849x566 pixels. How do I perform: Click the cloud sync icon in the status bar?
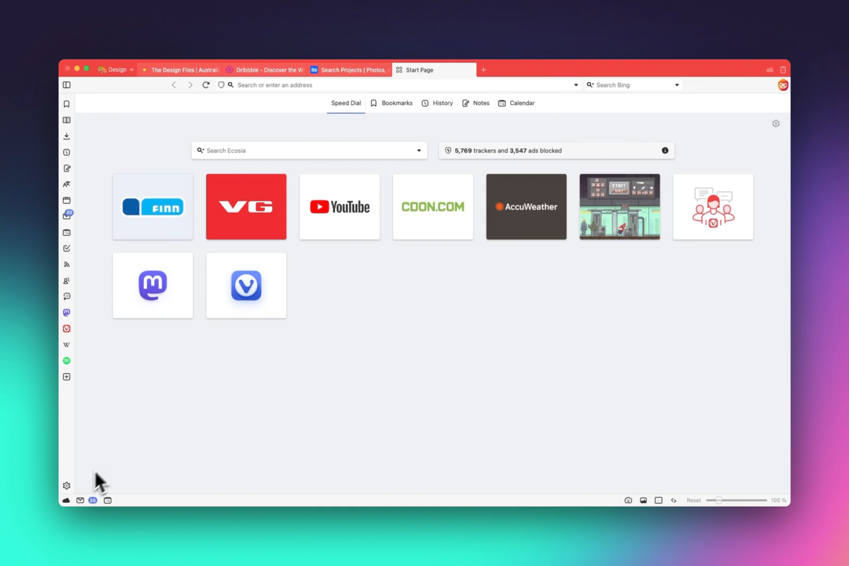[66, 501]
